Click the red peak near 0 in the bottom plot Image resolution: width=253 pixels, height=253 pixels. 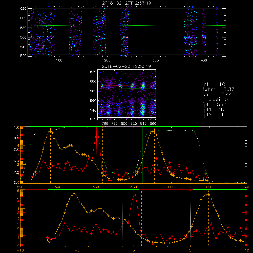pyautogui.click(x=135, y=195)
